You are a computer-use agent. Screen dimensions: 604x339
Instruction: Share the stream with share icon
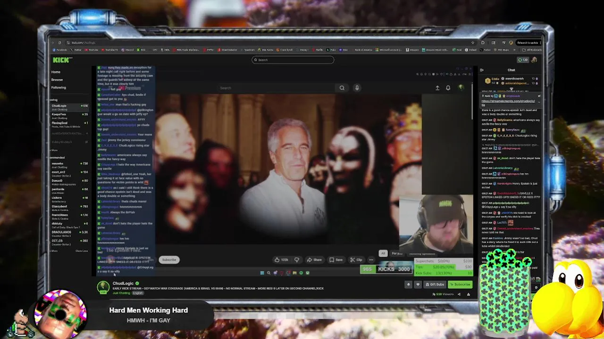pos(459,295)
